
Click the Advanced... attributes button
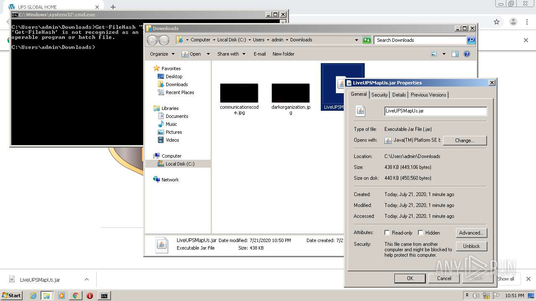point(472,233)
